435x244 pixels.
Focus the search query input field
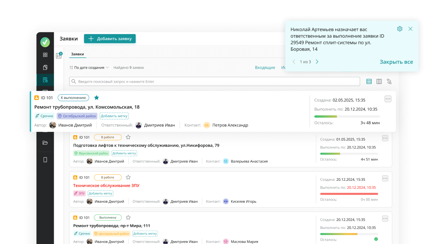pos(214,81)
